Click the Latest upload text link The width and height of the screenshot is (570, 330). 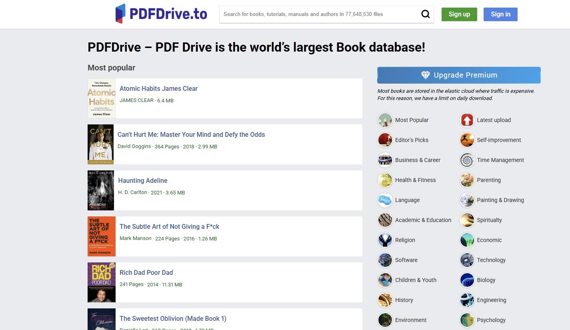[x=494, y=120]
